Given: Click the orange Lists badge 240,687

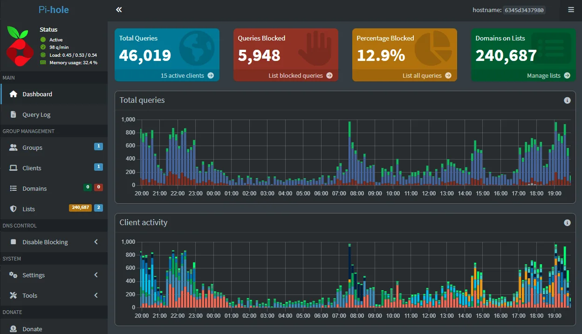Looking at the screenshot, I should click(81, 208).
